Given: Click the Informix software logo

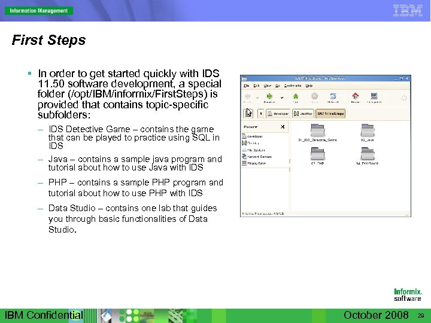Looking at the screenshot, I should 408,295.
